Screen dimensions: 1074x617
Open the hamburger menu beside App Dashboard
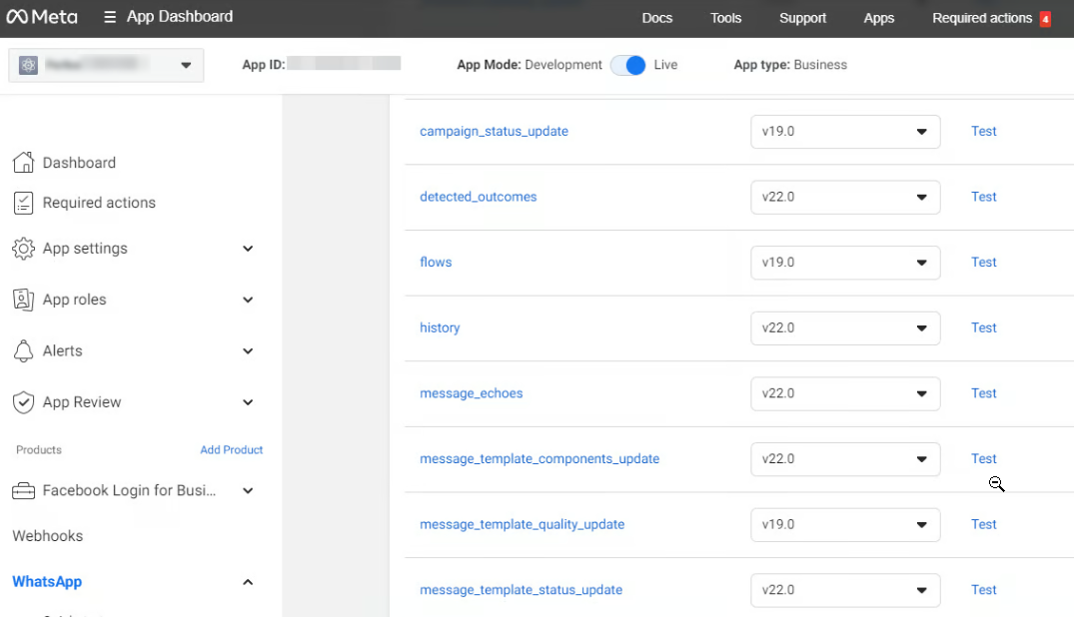[110, 17]
